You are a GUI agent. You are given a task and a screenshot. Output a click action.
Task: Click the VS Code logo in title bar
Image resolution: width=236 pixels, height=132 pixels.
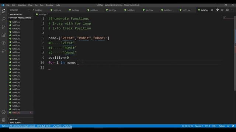3,5
